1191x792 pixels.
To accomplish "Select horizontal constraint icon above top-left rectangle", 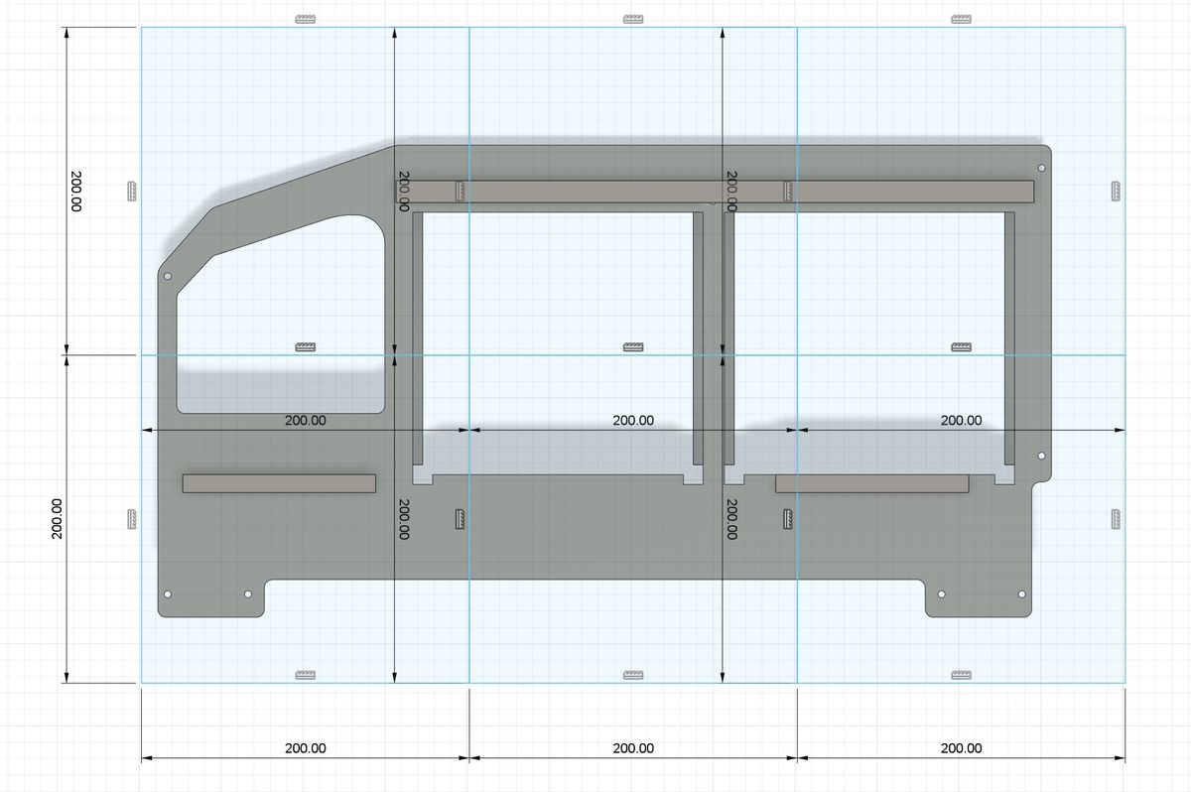I will (306, 19).
